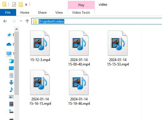Open the File menu
Image resolution: width=162 pixels, height=120 pixels.
8,13
